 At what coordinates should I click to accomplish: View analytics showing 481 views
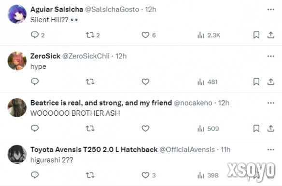point(208,82)
